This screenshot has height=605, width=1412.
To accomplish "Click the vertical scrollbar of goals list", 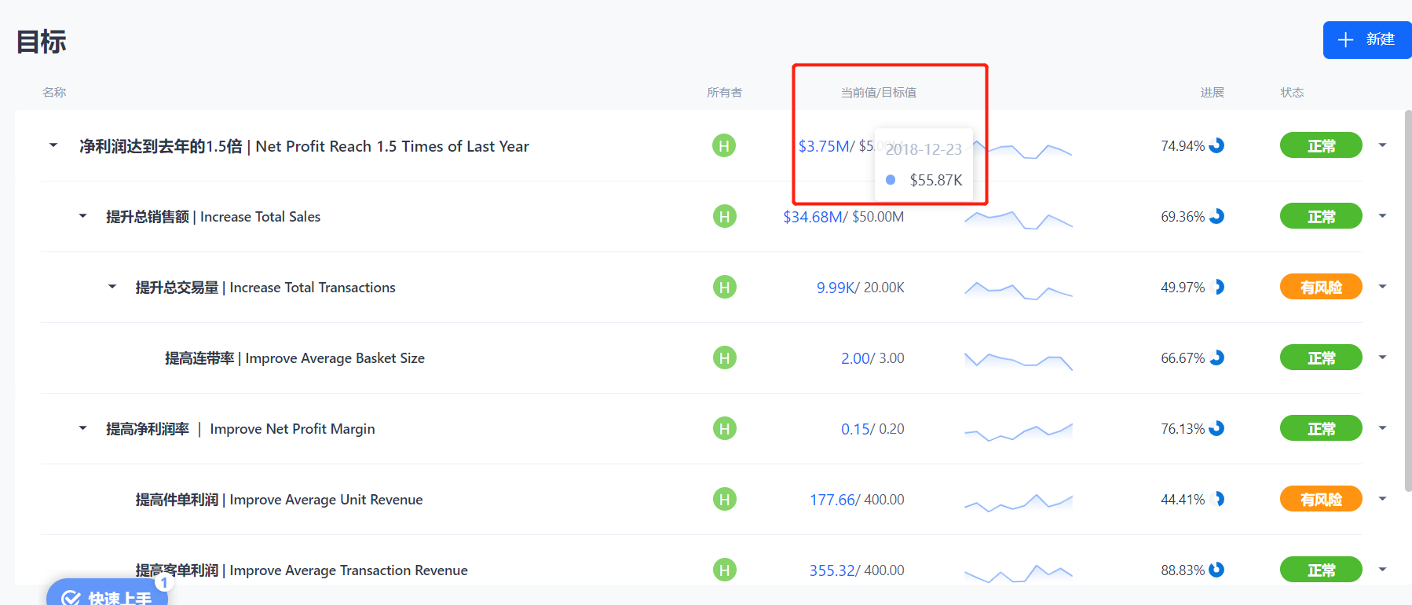I will [1408, 301].
